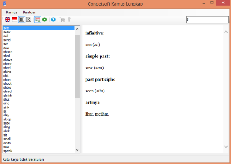The width and height of the screenshot is (231, 164).
Task: Click the search input field containing 's'
Action: tap(207, 20)
